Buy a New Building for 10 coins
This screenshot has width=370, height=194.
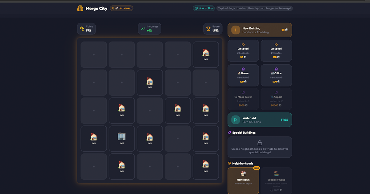tap(259, 30)
